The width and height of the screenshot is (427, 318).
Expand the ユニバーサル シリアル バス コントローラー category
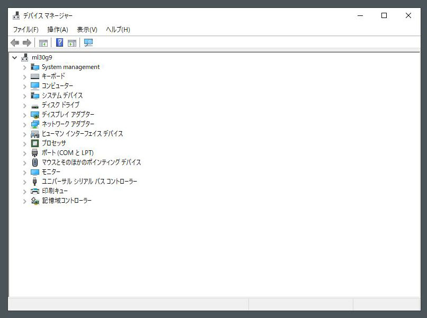(x=25, y=182)
